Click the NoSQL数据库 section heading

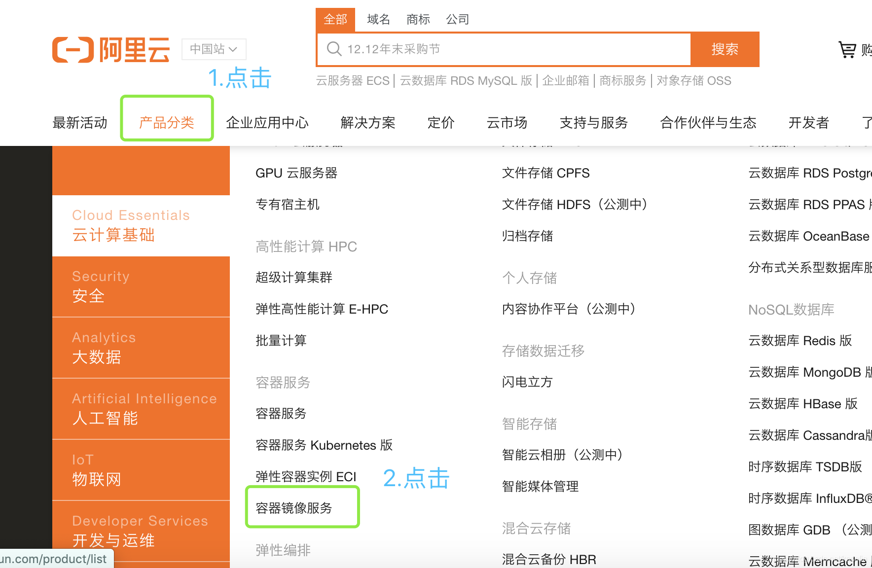(x=792, y=310)
